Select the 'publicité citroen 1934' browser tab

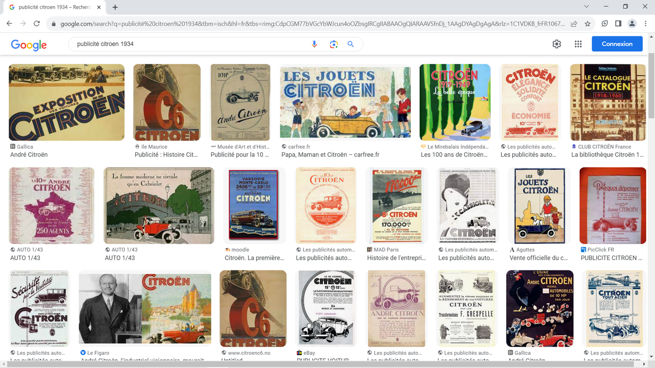[x=54, y=7]
